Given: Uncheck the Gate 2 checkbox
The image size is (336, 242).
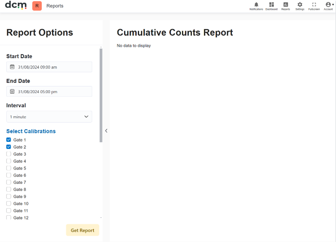Looking at the screenshot, I should [x=9, y=147].
